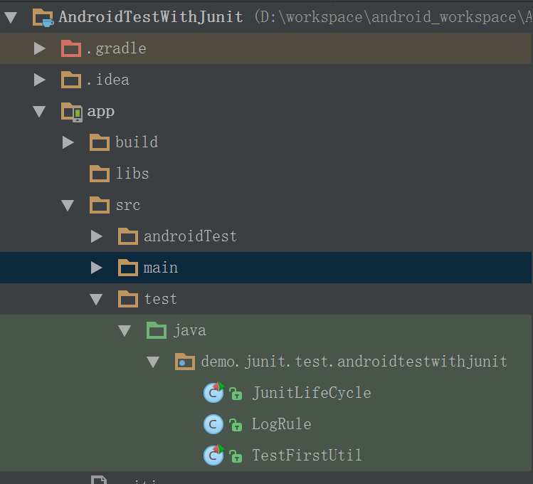Open the LogRule class

point(282,424)
